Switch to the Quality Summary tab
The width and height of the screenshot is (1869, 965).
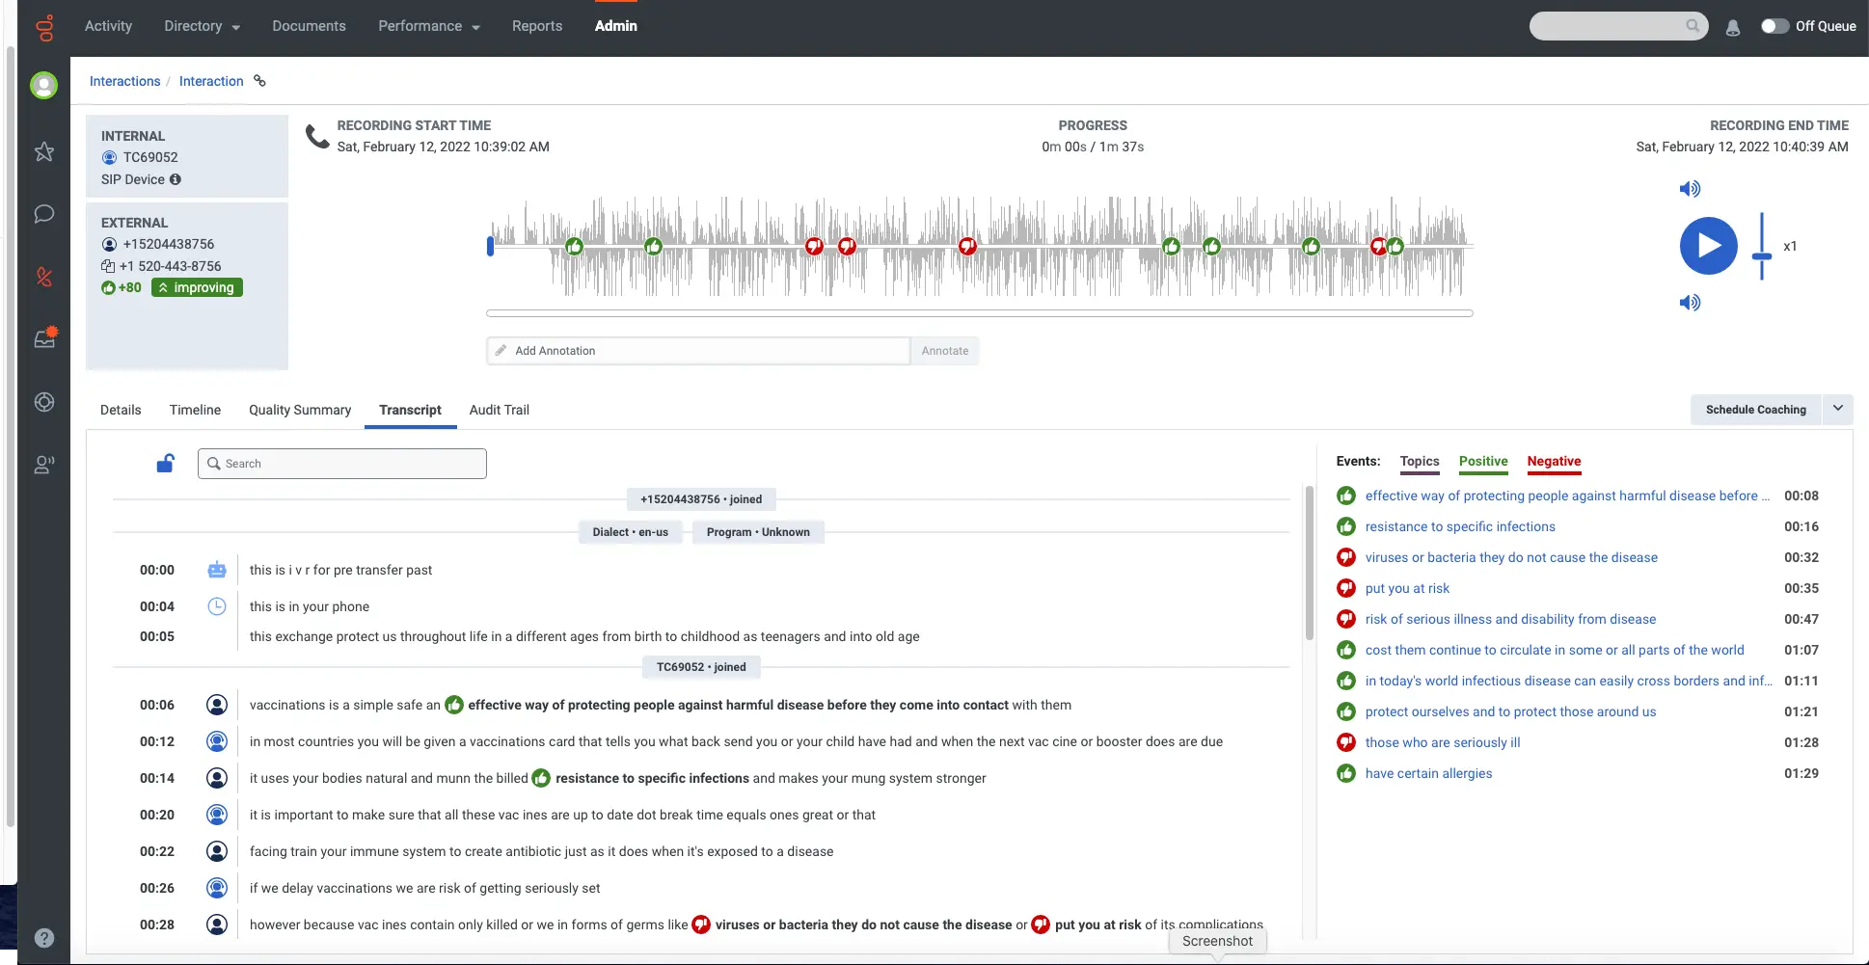click(299, 410)
